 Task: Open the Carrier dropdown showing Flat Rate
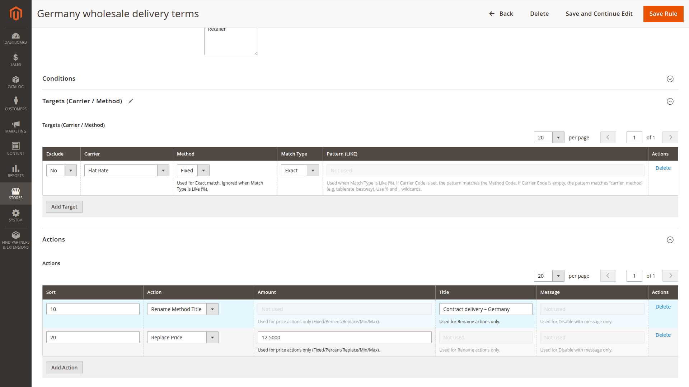127,171
